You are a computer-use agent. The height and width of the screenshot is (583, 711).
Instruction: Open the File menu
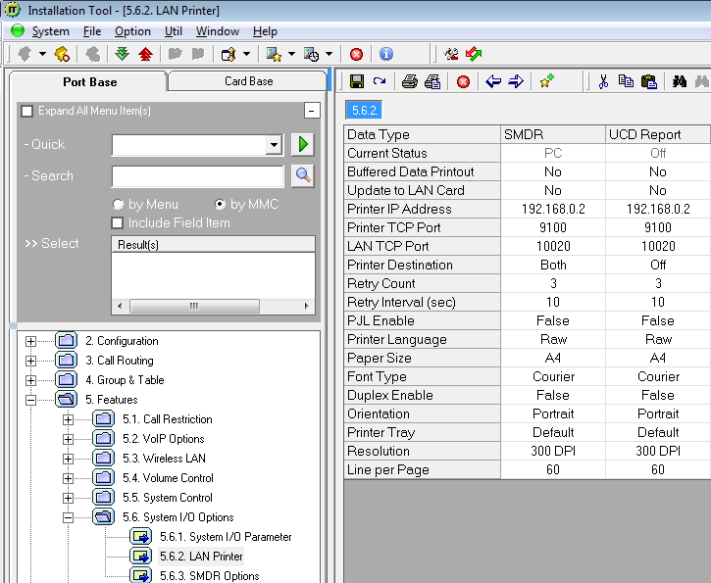tap(92, 31)
